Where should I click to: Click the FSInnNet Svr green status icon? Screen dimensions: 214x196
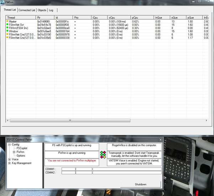(7, 25)
